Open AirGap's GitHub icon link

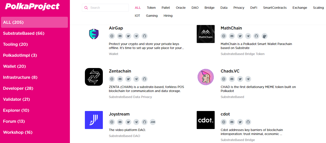coord(144,36)
